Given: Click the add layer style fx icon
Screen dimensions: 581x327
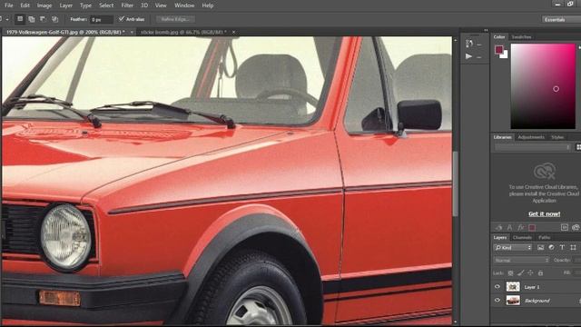Looking at the screenshot, I should point(521,227).
